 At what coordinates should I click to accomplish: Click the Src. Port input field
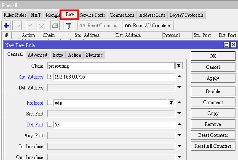pos(111,114)
